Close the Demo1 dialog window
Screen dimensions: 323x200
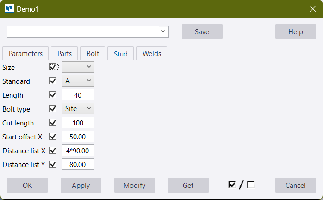point(313,9)
